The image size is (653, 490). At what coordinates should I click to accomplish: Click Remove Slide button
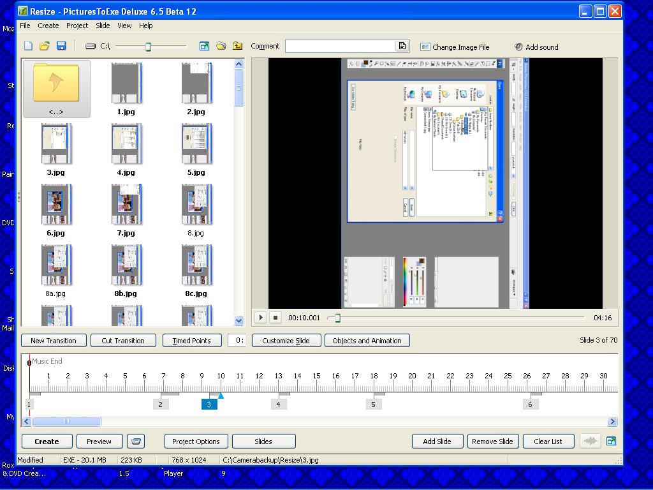493,442
